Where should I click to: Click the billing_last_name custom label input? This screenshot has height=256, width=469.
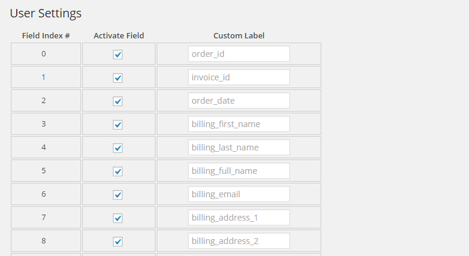238,147
